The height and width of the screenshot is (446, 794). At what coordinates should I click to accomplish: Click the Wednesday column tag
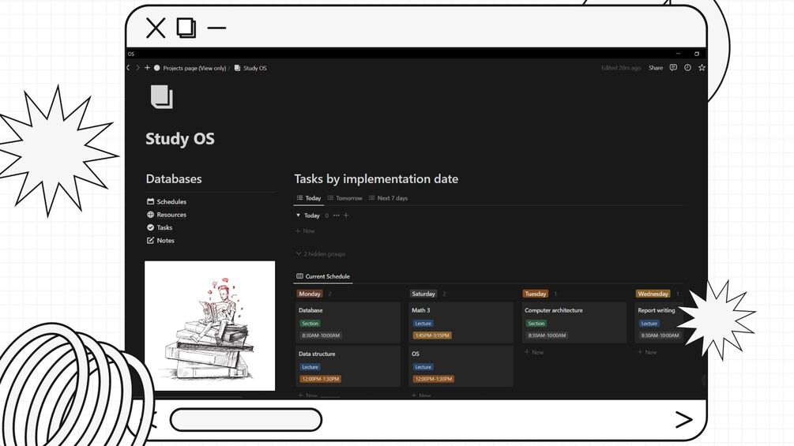653,294
